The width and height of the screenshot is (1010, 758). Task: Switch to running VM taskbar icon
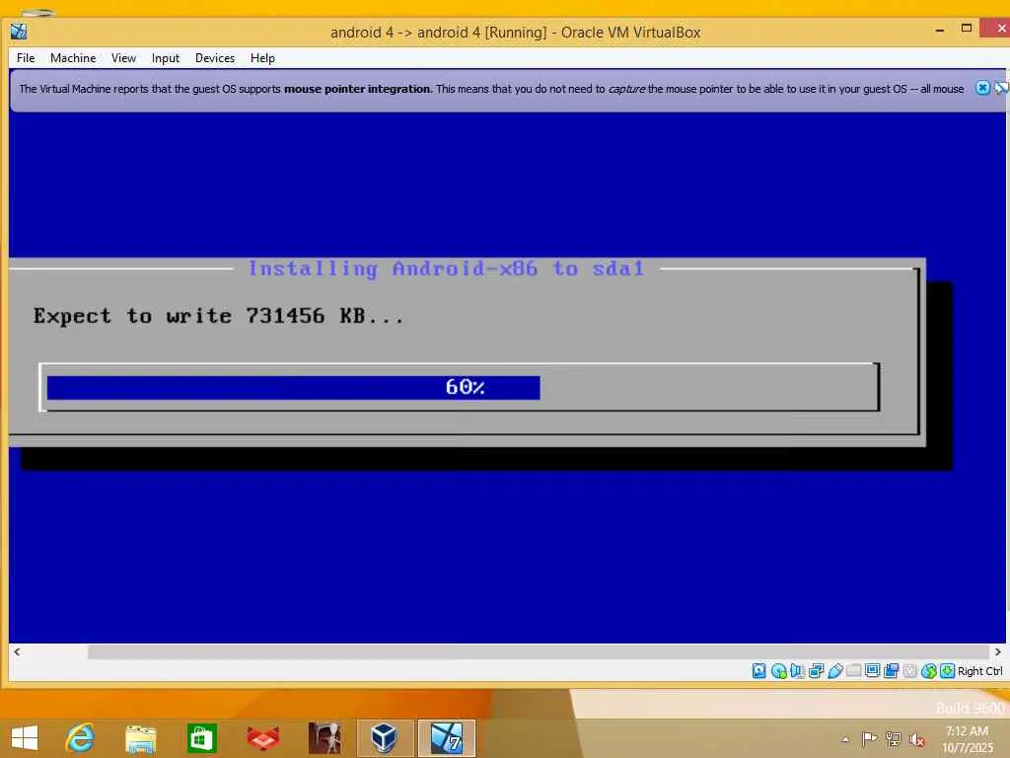[x=447, y=738]
